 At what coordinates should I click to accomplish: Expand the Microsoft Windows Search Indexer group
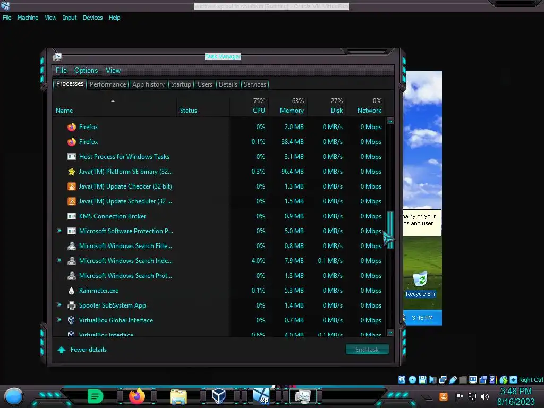(59, 260)
